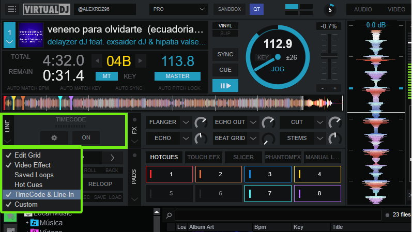Click the pitch slider handle
The width and height of the screenshot is (413, 232).
[329, 56]
